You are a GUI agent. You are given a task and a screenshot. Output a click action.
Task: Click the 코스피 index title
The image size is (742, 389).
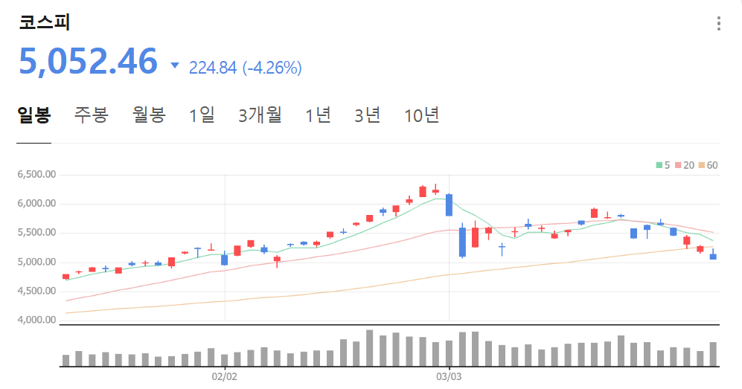pyautogui.click(x=45, y=22)
